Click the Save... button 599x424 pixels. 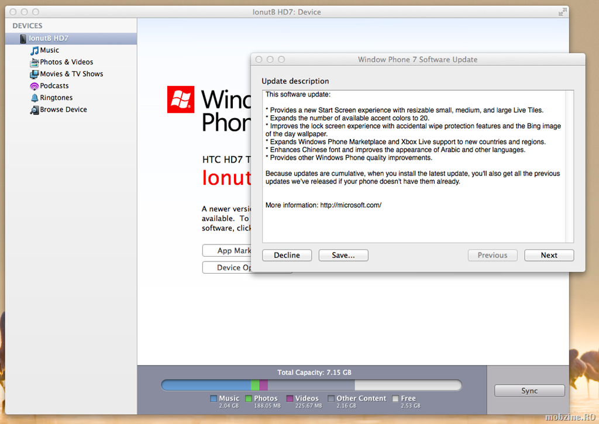(x=343, y=255)
